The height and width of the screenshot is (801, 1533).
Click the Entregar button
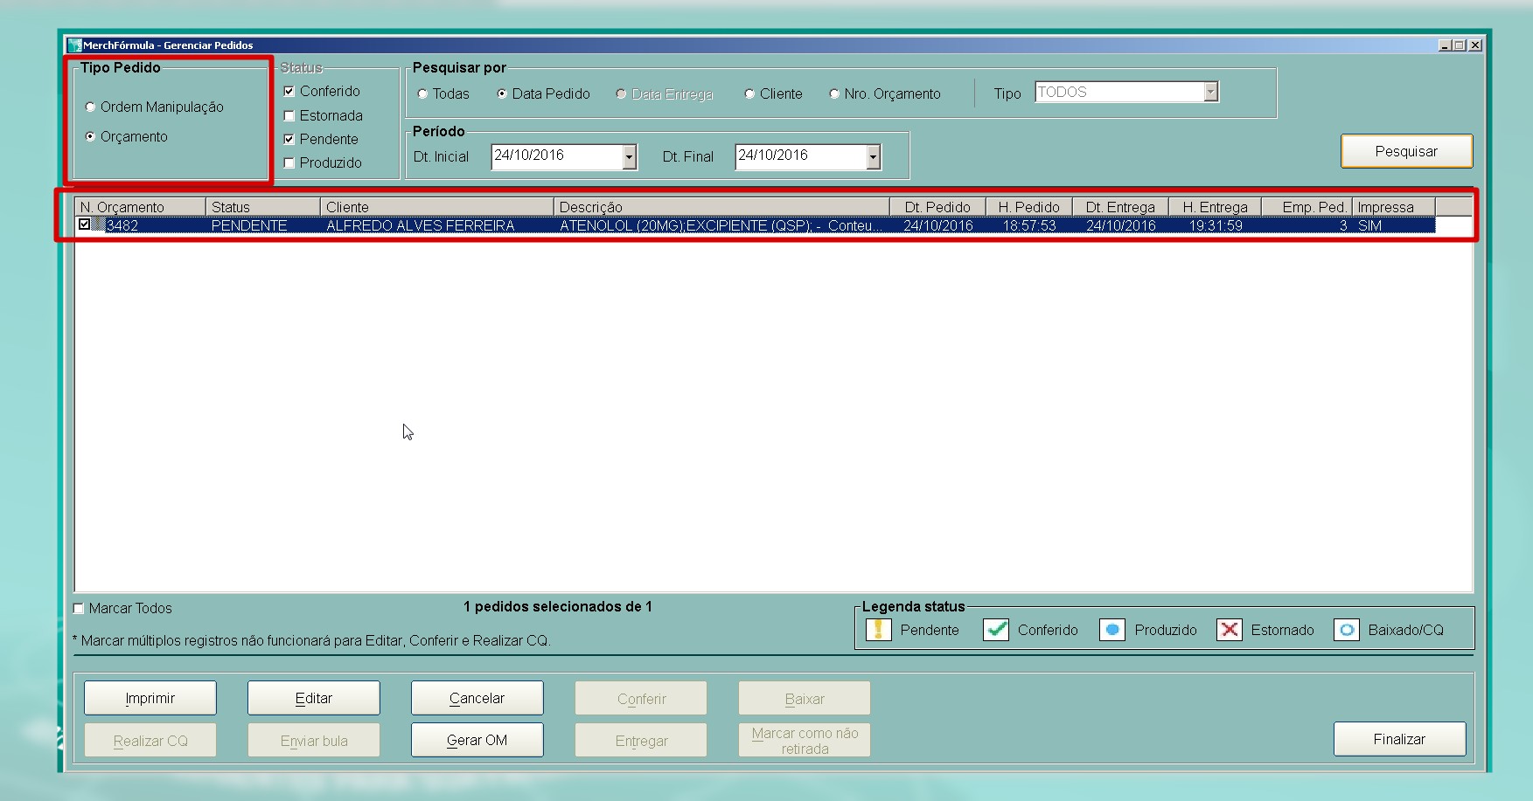tap(641, 740)
